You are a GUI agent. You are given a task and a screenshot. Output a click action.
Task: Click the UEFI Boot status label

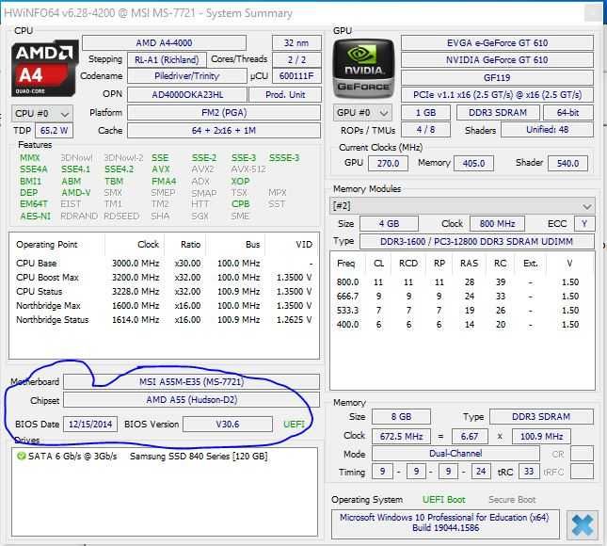point(443,500)
